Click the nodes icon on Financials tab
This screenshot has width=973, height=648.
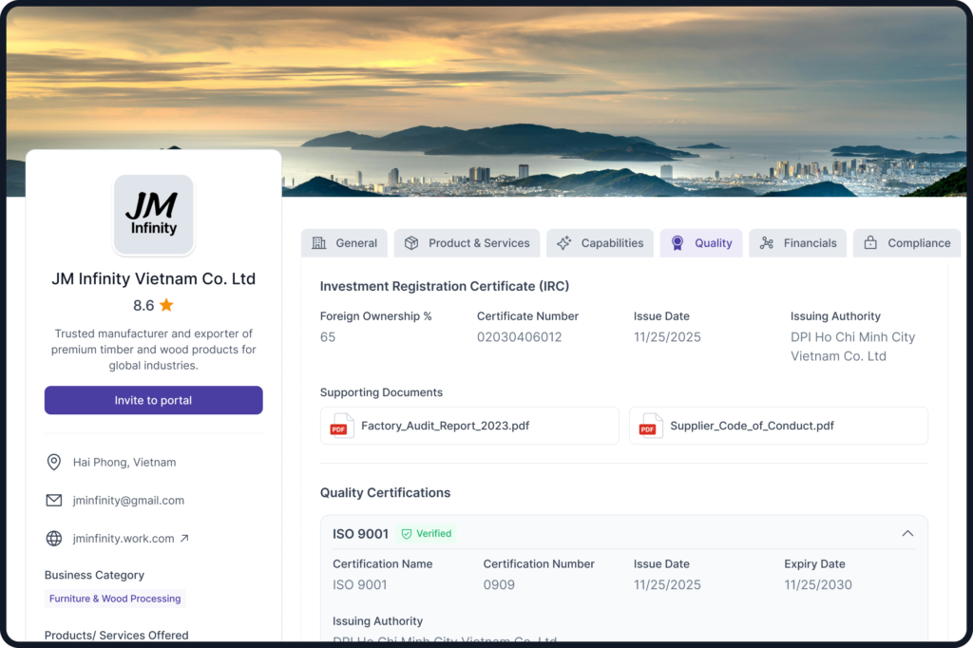[x=767, y=243]
